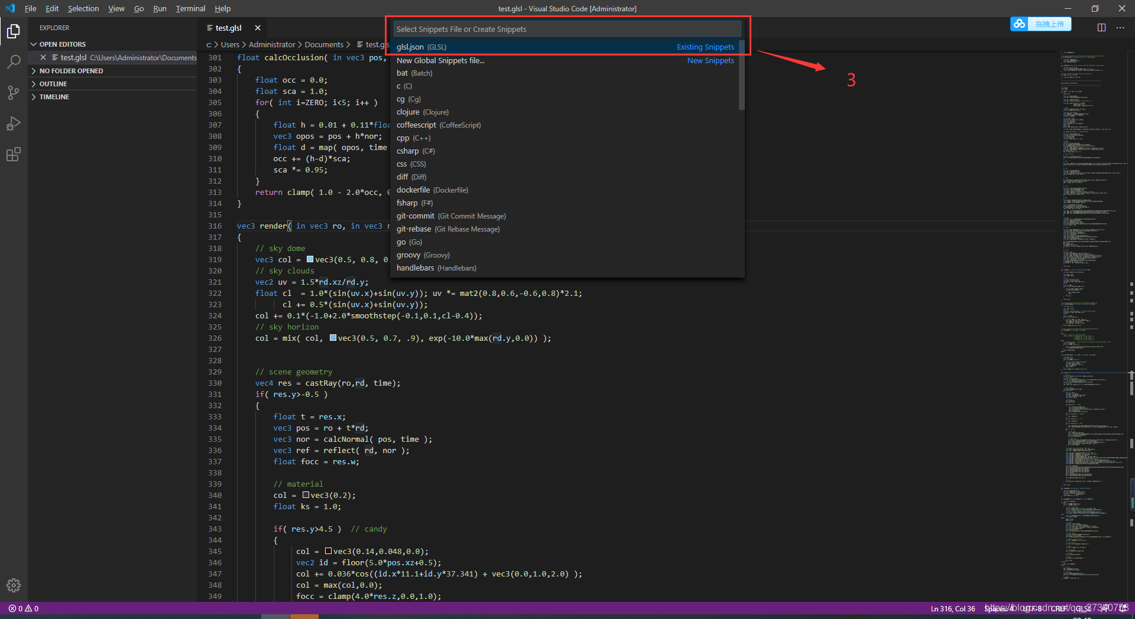The image size is (1135, 619).
Task: Open the Help menu
Action: [x=223, y=8]
